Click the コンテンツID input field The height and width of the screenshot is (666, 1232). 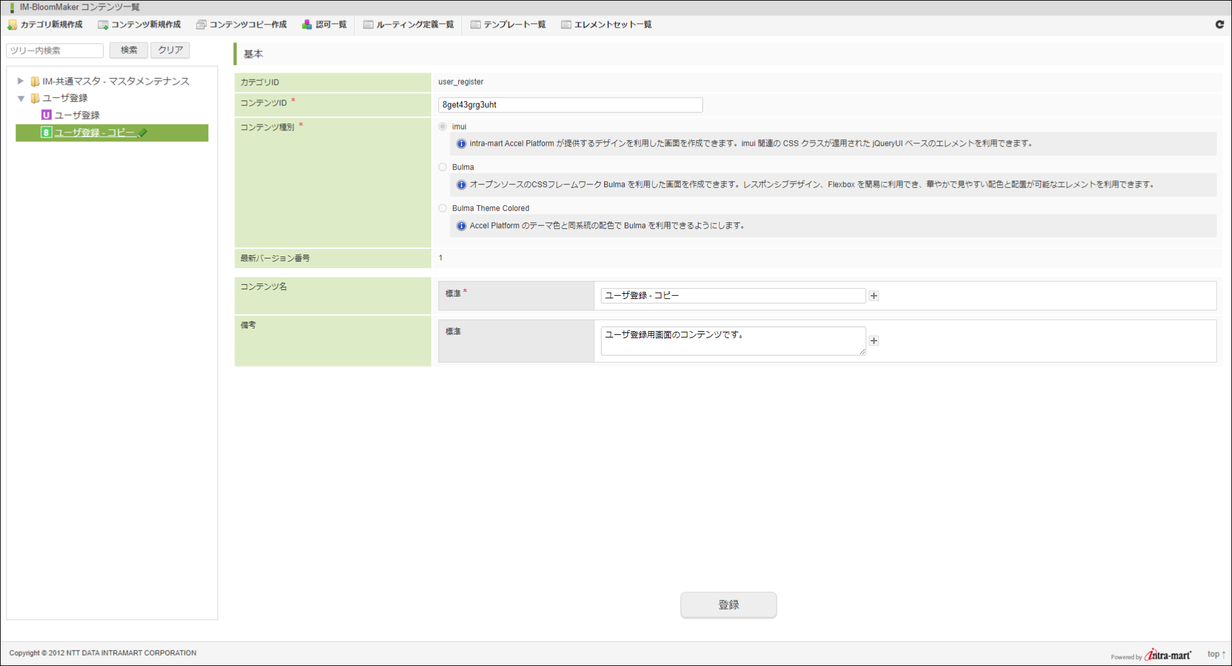click(x=570, y=105)
